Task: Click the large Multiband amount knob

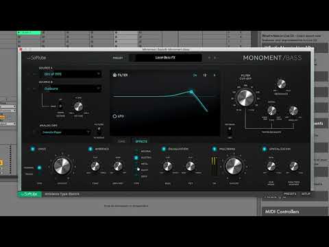Action: tap(234, 166)
